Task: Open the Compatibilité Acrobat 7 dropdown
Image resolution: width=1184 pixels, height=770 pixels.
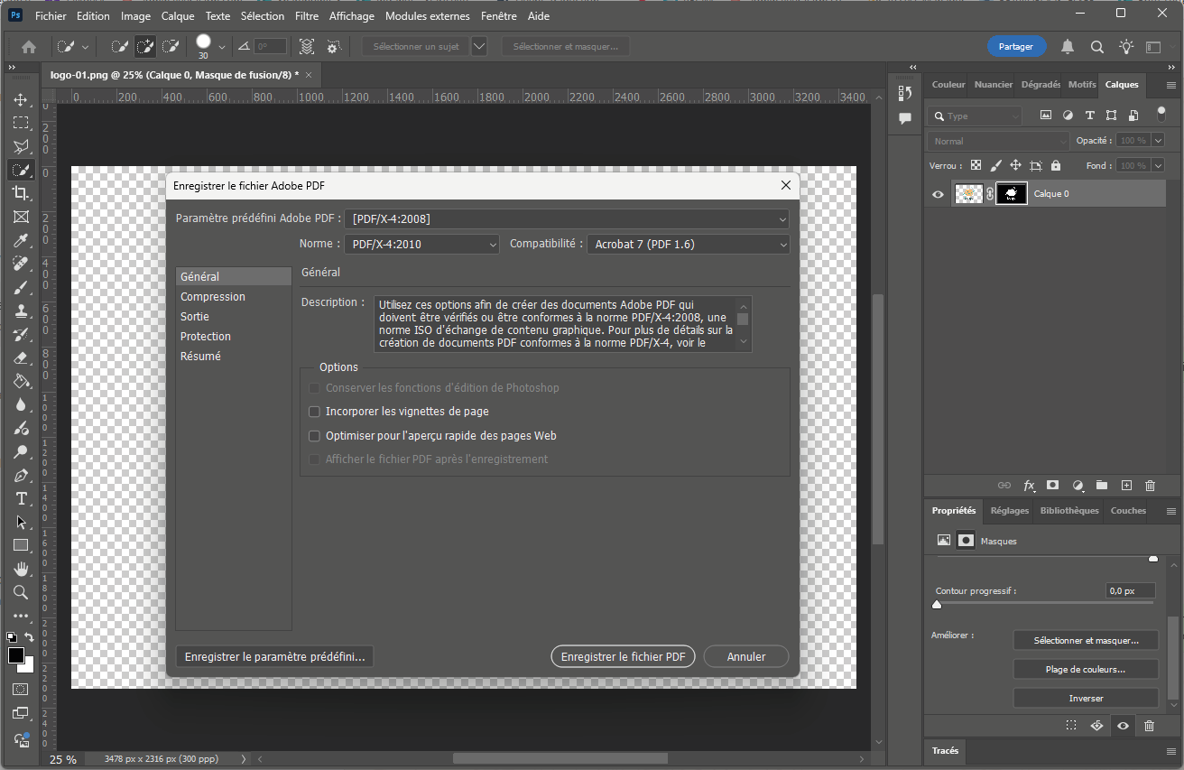Action: pyautogui.click(x=688, y=245)
